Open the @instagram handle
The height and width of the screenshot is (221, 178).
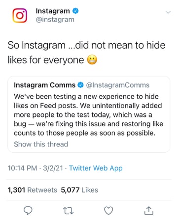[55, 20]
